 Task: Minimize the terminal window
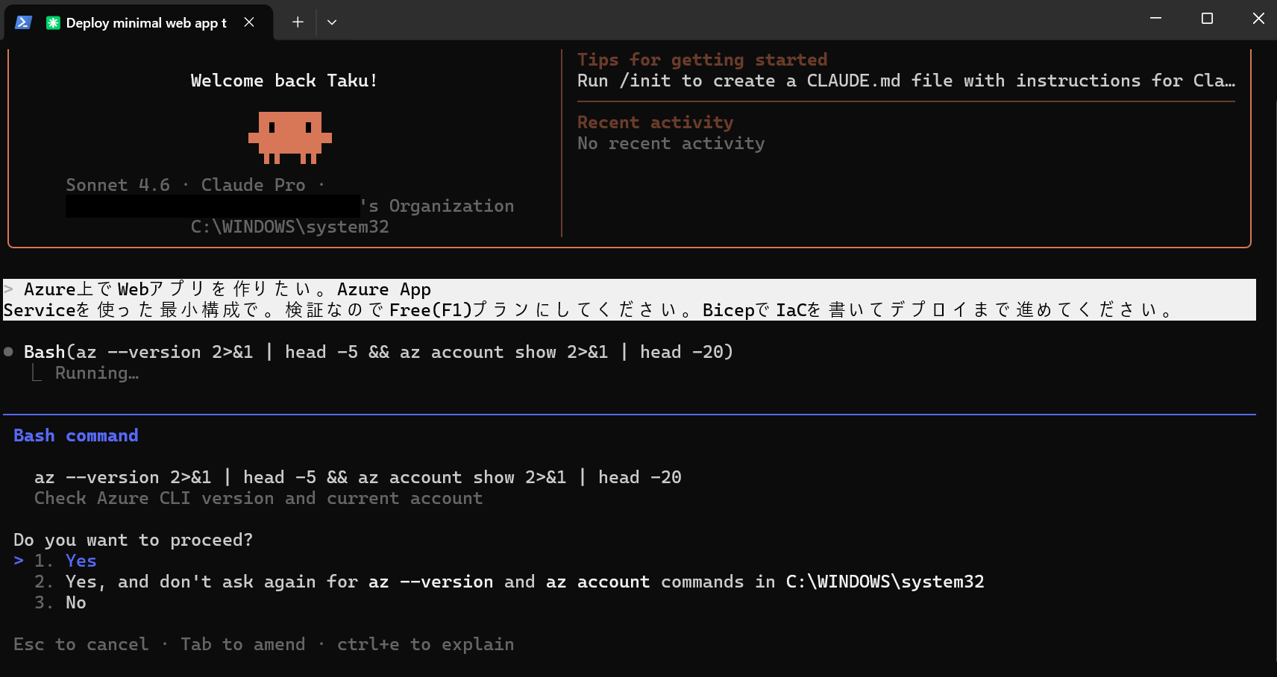[x=1155, y=19]
